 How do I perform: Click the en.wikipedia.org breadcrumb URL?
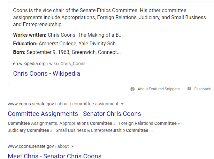click(49, 64)
